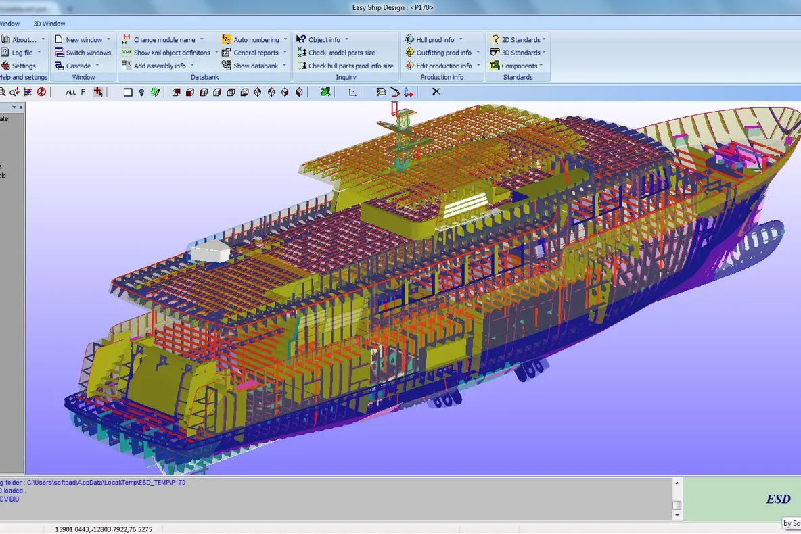The image size is (801, 534).
Task: Open the Hull prod info dropdown arrow
Action: tap(460, 39)
